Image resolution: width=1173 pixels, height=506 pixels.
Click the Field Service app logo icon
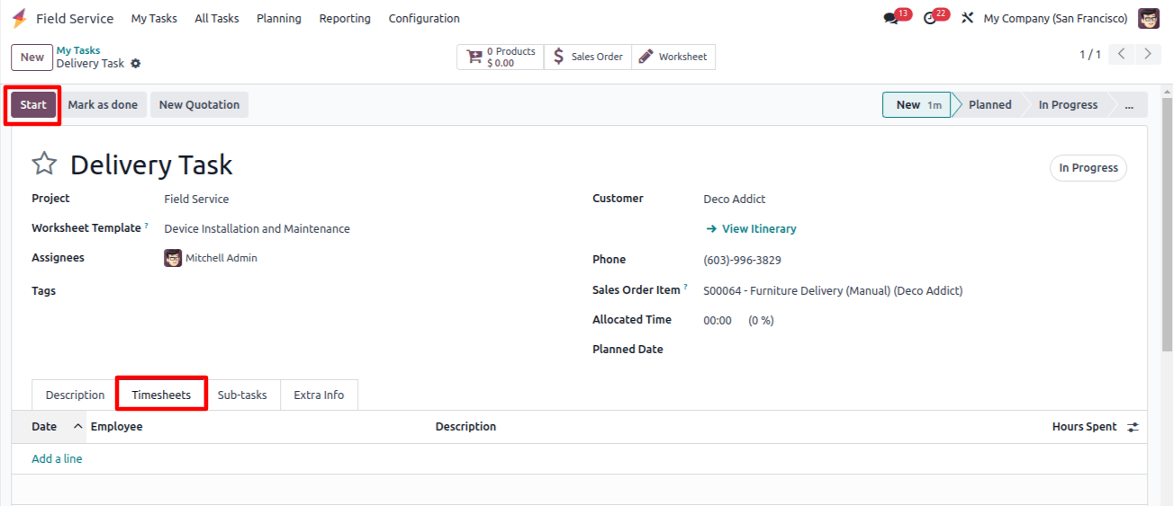click(x=19, y=18)
